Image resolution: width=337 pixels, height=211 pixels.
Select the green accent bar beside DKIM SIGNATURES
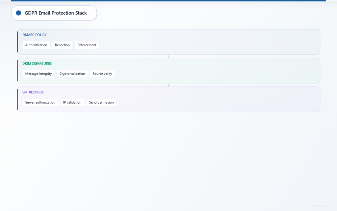(17, 71)
